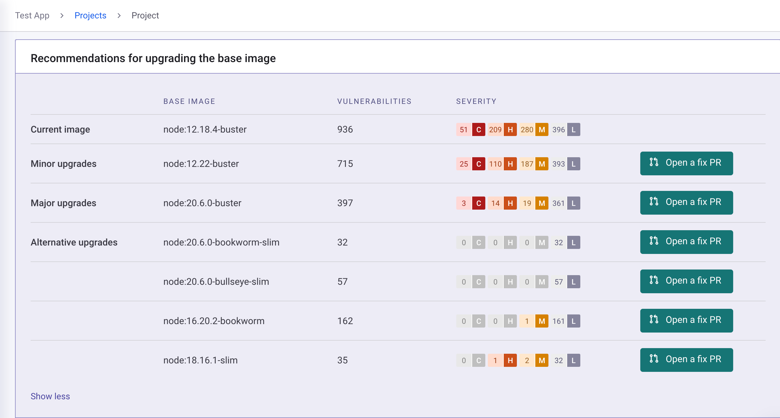Collapse the list with Show less
This screenshot has height=418, width=780.
(50, 396)
